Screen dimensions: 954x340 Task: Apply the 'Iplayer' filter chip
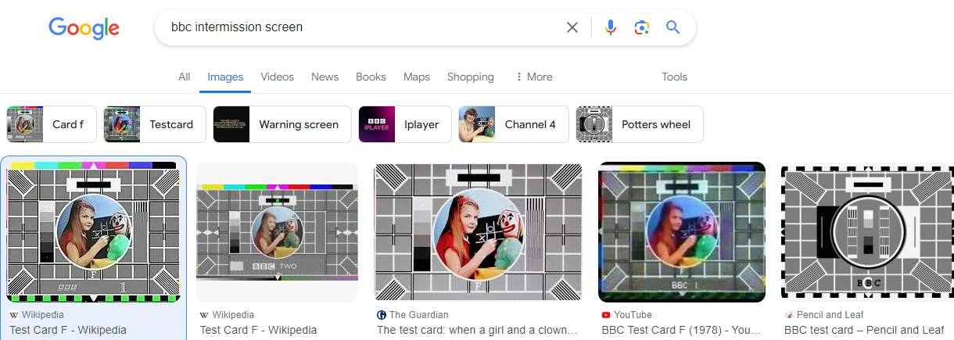405,124
